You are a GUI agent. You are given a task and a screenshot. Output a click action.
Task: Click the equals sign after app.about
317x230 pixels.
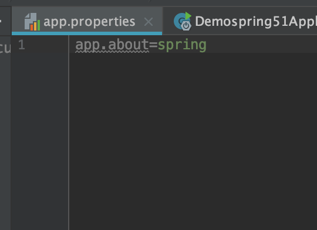pos(153,45)
